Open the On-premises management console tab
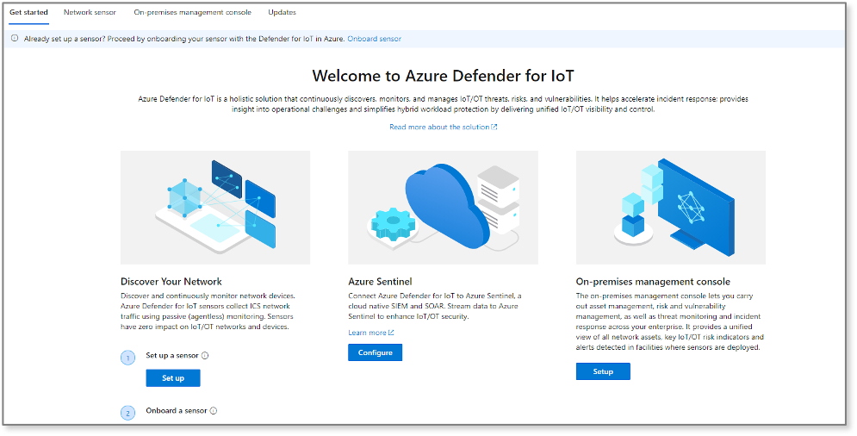Screen dimensions: 857x436 tap(192, 13)
